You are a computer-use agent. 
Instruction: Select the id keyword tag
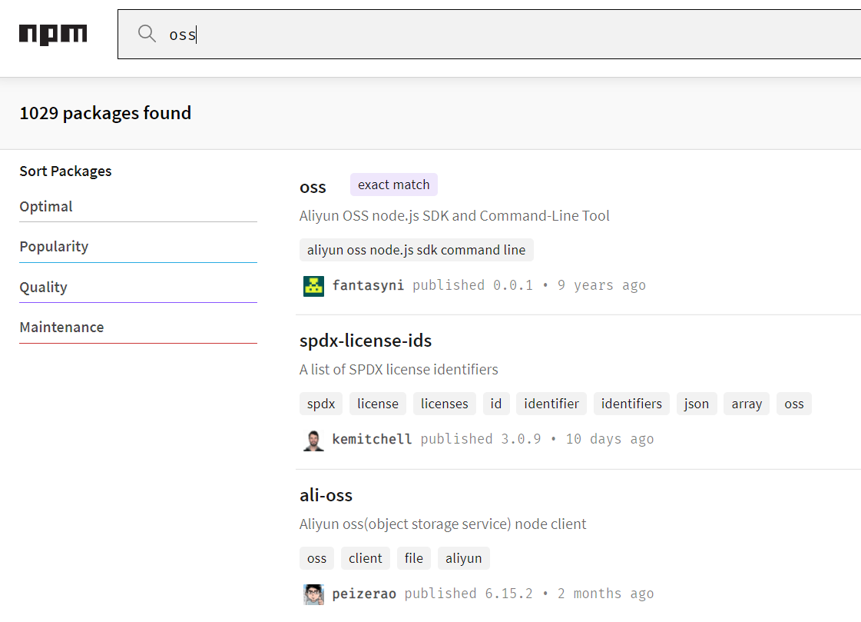click(x=496, y=404)
